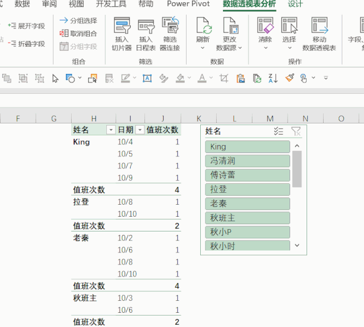The image size is (364, 327).
Task: Click the ungroup objects icon in quick toolbar
Action: (39, 78)
